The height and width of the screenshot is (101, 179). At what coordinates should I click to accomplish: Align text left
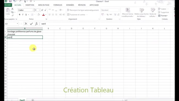(50, 15)
